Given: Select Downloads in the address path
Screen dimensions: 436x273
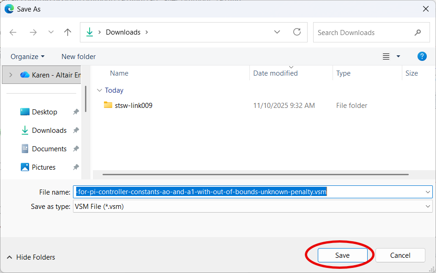Looking at the screenshot, I should point(123,32).
